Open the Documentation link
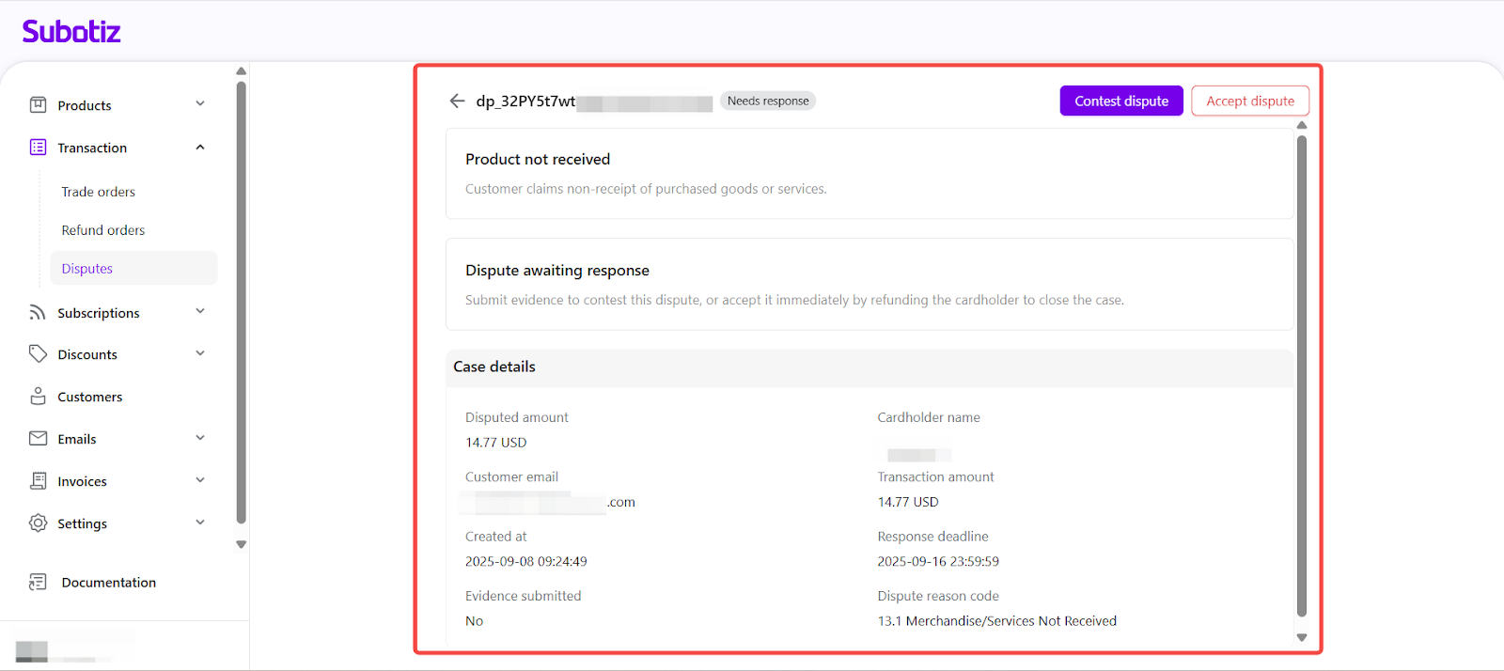Image resolution: width=1504 pixels, height=671 pixels. coord(108,583)
